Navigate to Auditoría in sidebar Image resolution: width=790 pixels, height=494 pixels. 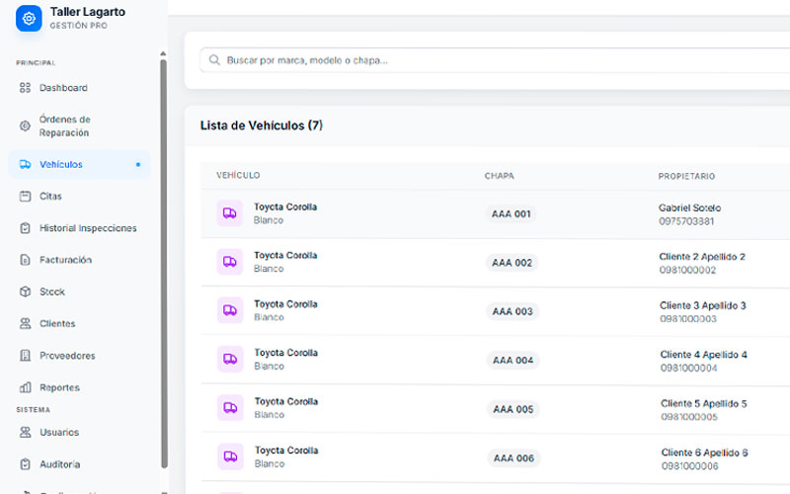(x=60, y=464)
